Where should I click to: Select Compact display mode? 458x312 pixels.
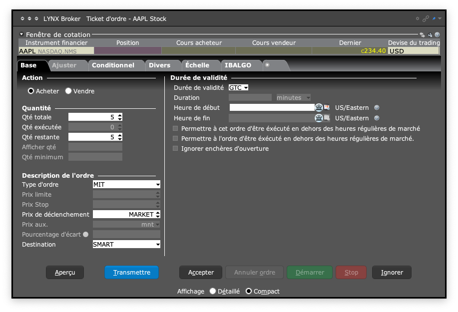[x=249, y=291]
